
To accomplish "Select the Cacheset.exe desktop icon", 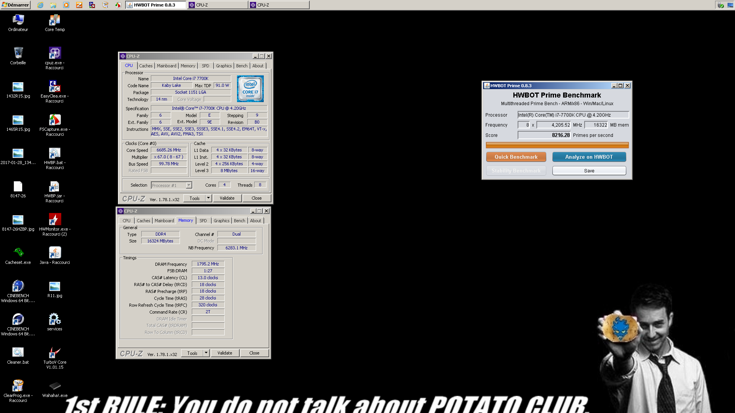I will click(x=18, y=256).
